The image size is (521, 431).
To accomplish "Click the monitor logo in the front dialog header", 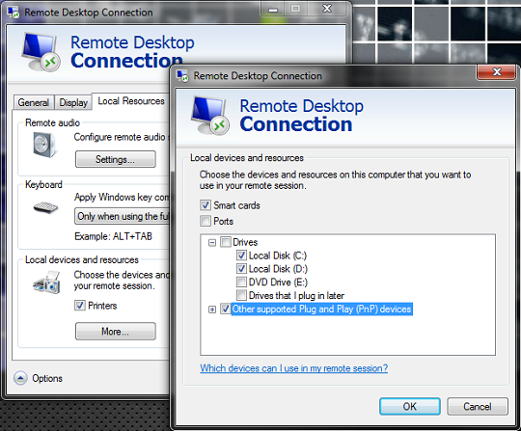I will click(209, 115).
